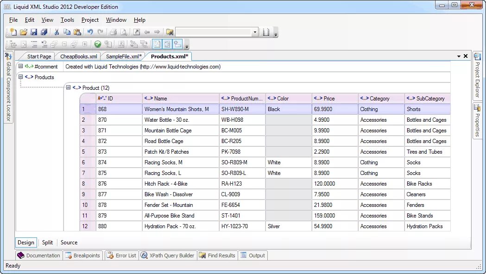Click the go-to-definition arrow box icon
Screen dimensions: 486x274
[x=136, y=32]
